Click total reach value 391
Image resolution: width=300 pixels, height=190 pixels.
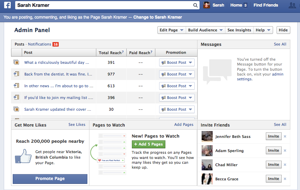point(111,62)
